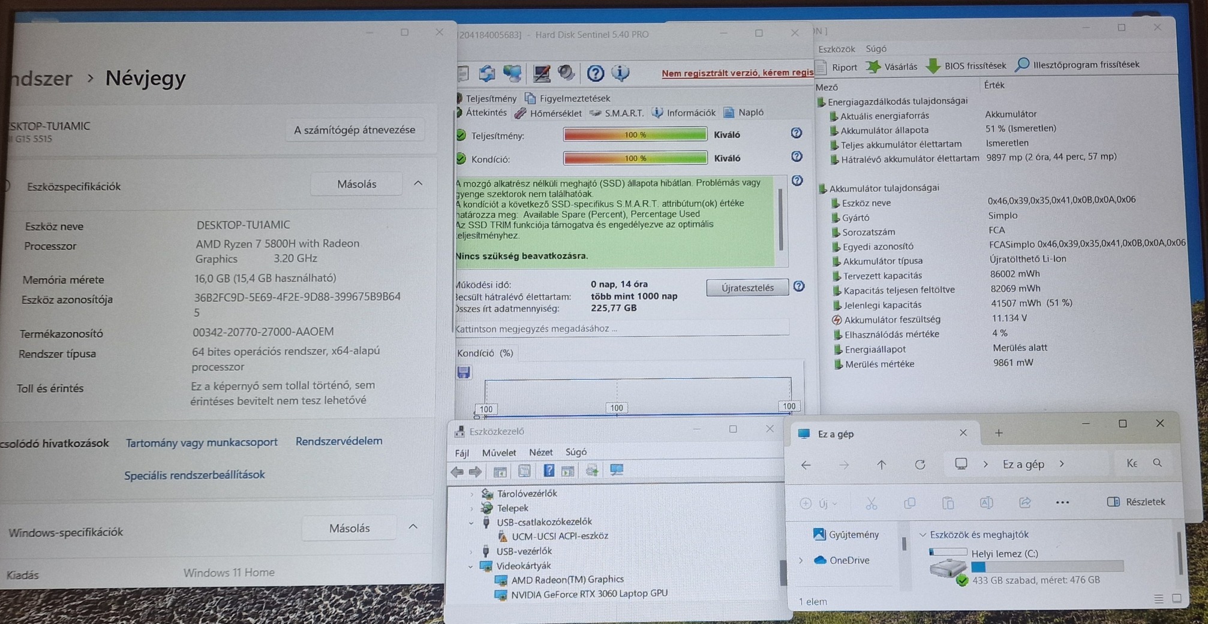
Task: Open the Rendszervédelem link
Action: [x=339, y=441]
